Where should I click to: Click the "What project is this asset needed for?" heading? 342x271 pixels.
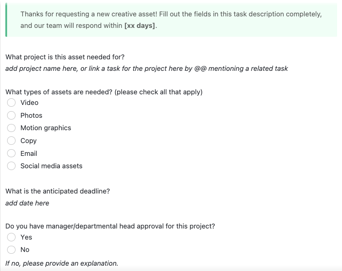pyautogui.click(x=65, y=57)
